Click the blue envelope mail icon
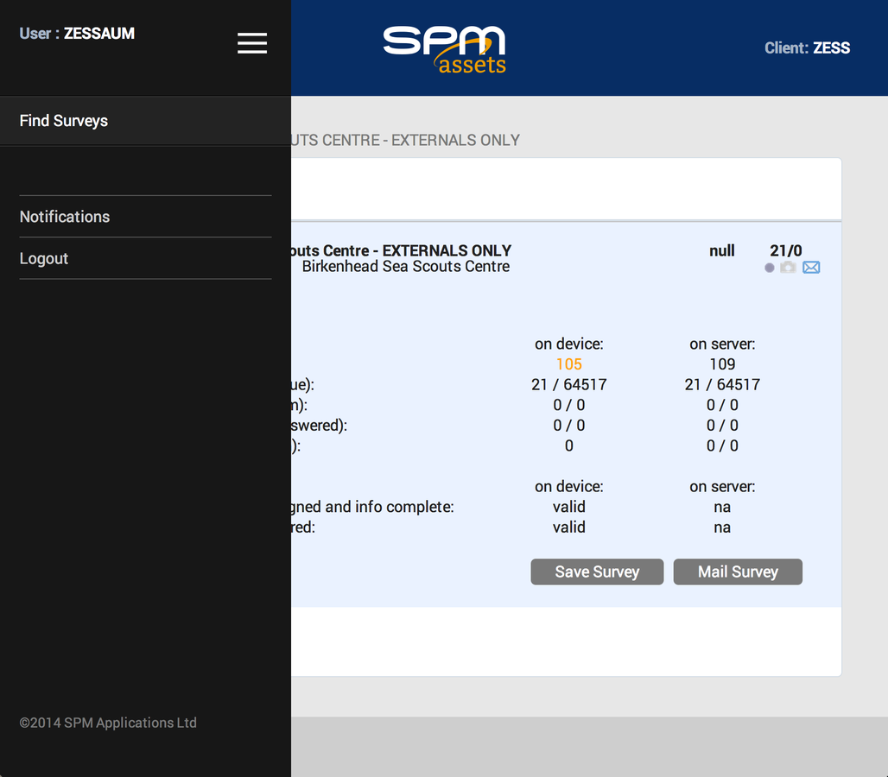 pyautogui.click(x=811, y=267)
